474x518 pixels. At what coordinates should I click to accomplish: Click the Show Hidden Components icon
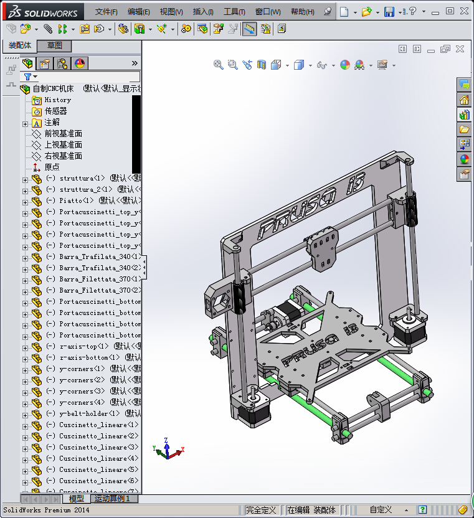click(123, 29)
